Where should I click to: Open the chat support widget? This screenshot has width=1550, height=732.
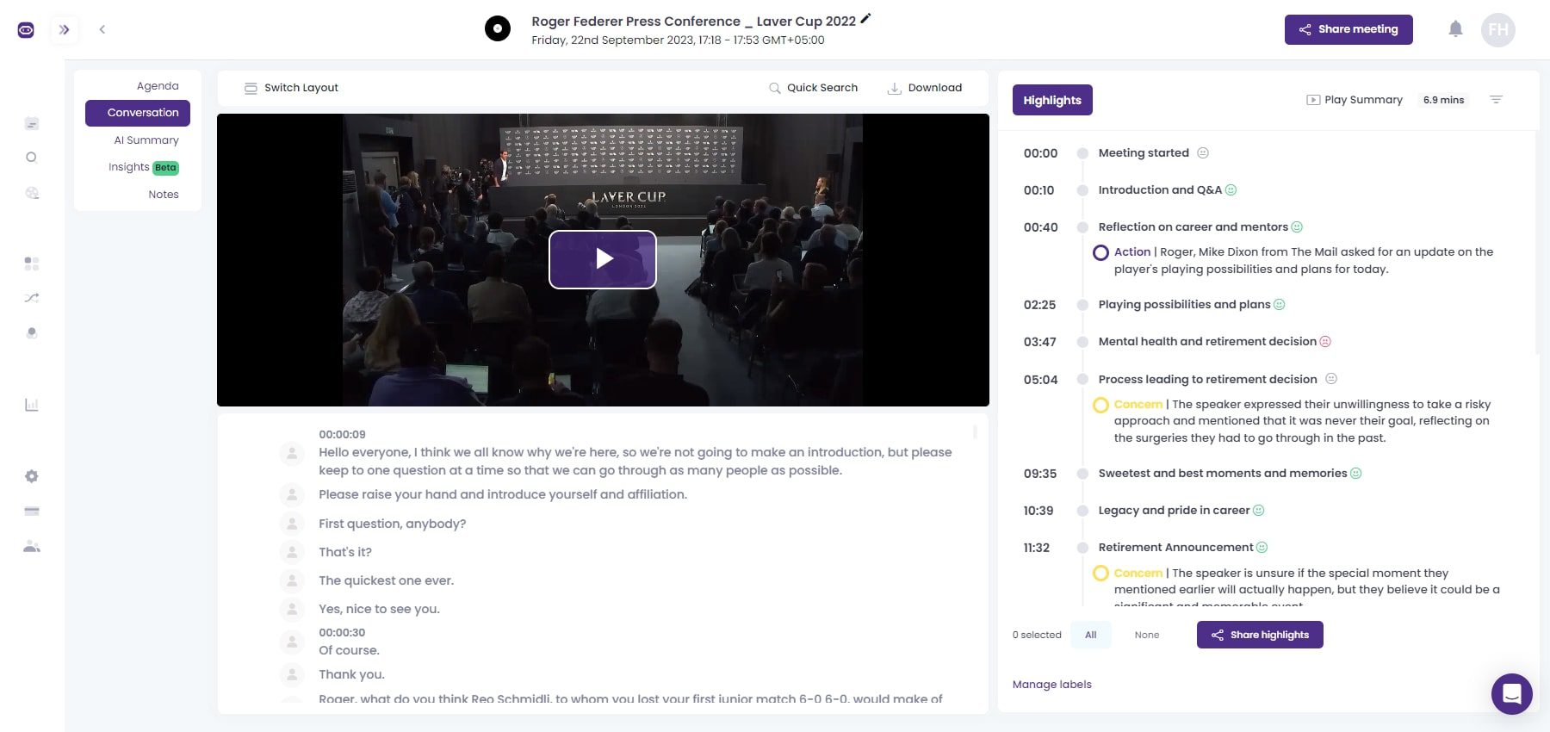click(1511, 693)
